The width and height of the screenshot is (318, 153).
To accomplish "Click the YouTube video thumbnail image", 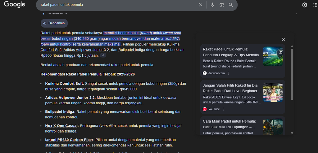I will (x=273, y=92).
